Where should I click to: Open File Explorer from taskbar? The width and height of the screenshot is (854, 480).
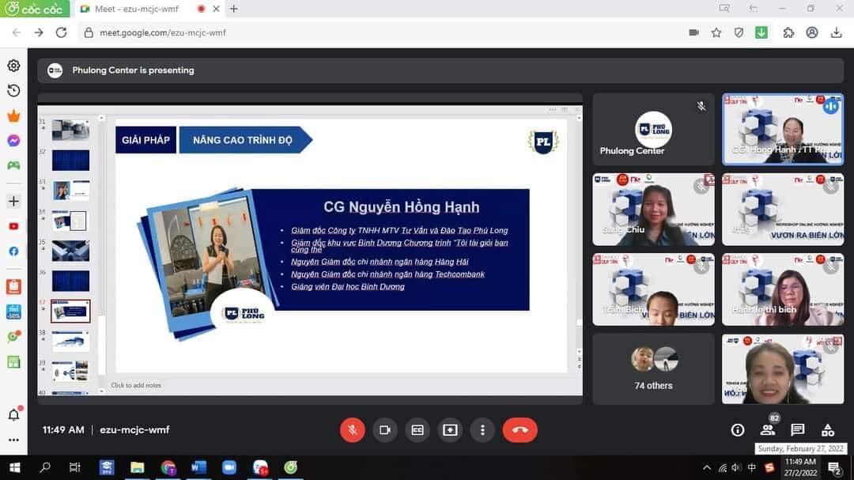[x=138, y=467]
